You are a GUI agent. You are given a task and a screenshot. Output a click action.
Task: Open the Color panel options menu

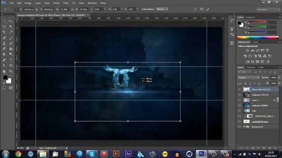(x=280, y=18)
